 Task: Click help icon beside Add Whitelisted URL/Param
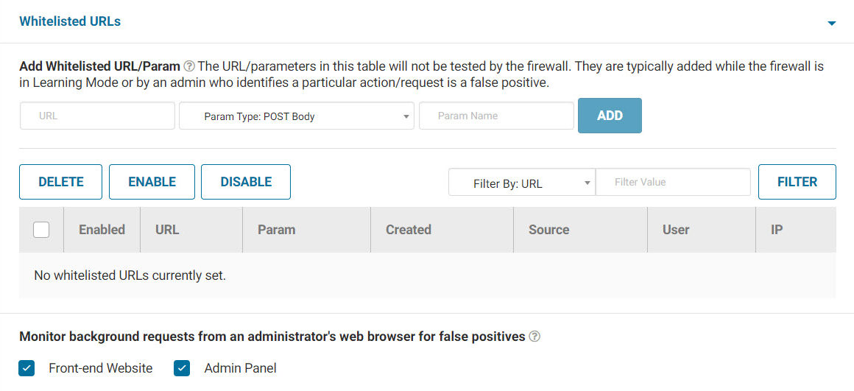(189, 66)
